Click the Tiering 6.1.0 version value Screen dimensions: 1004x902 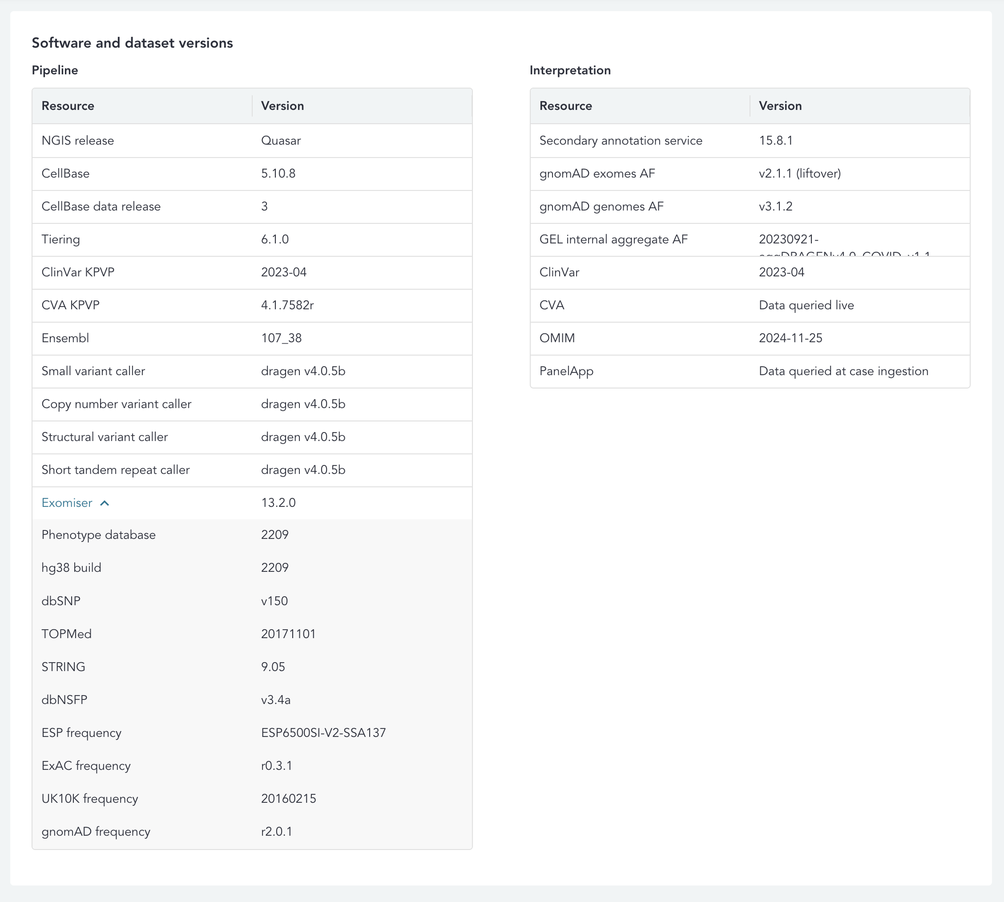point(275,239)
